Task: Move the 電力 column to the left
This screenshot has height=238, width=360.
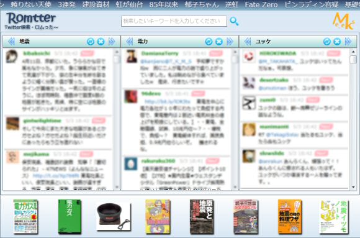Action: 130,42
